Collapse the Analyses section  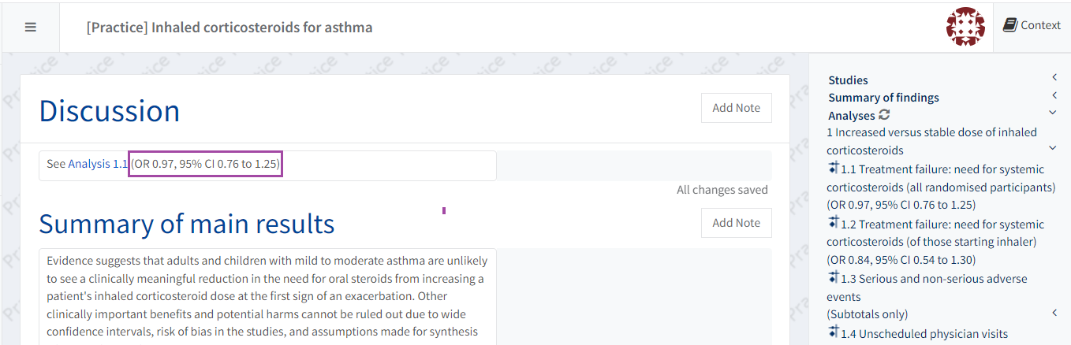(x=1053, y=113)
